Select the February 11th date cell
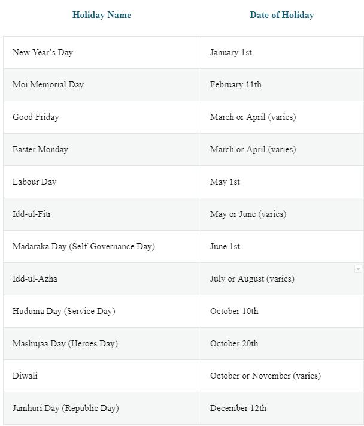This screenshot has height=426, width=364. point(235,84)
